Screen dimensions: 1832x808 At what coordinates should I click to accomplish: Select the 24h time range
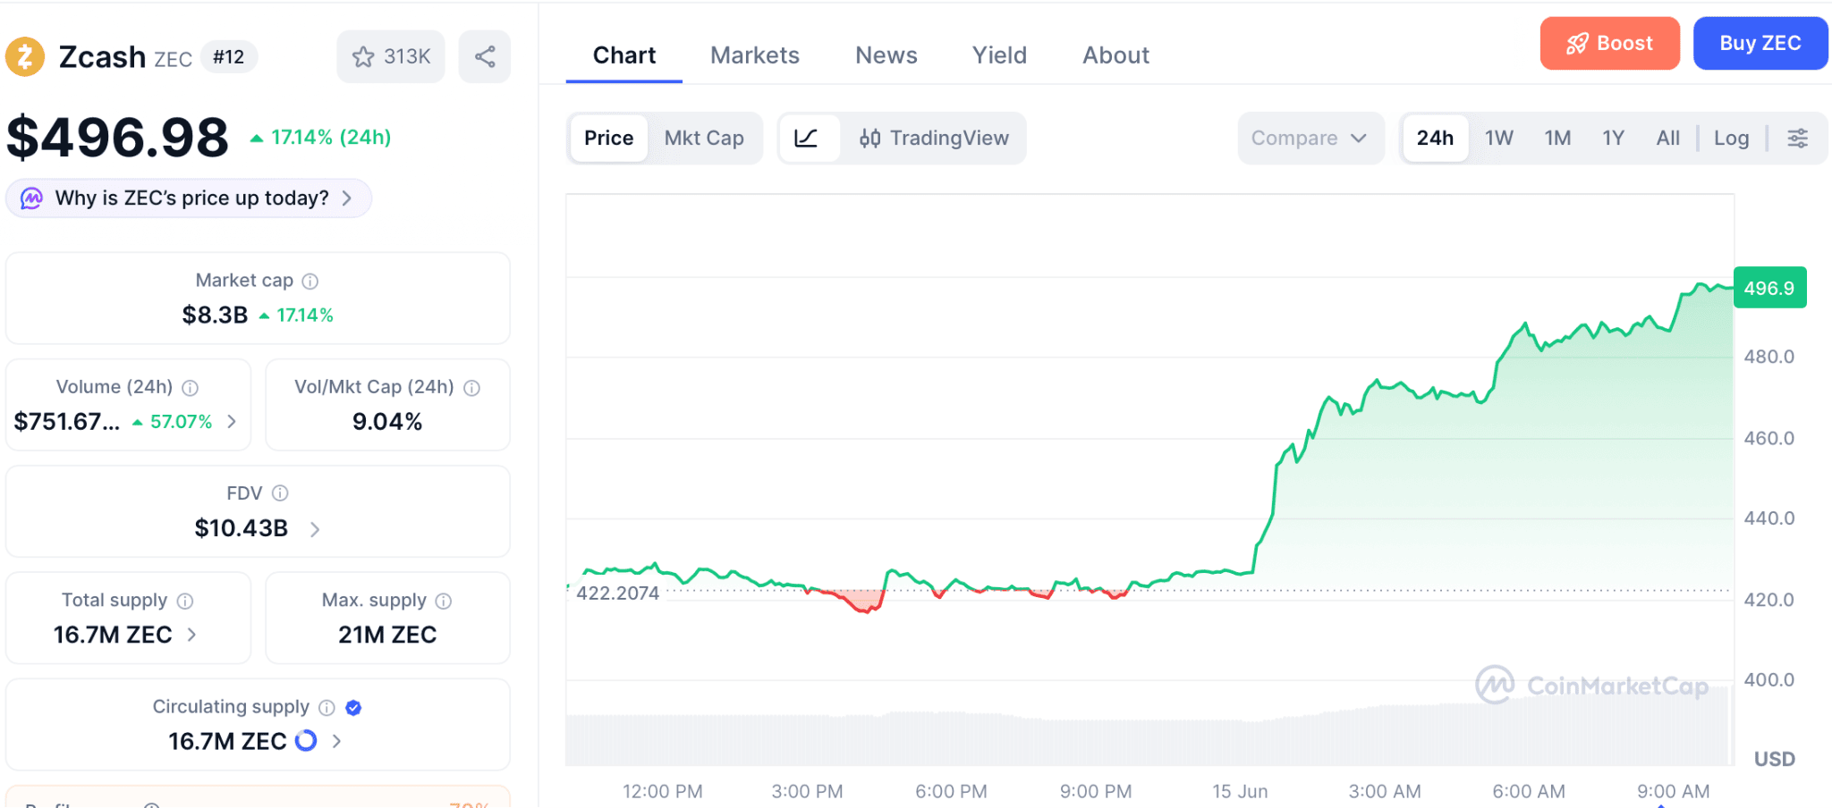coord(1436,139)
